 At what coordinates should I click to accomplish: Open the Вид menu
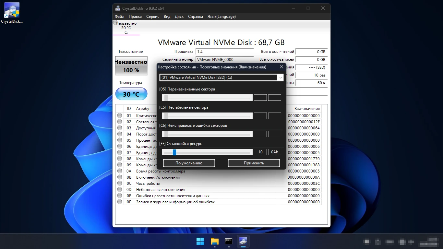[x=167, y=17]
